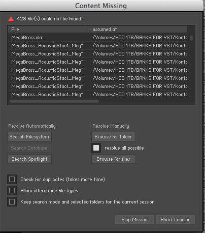Click the vertical scrollbar thumb of file list

(191, 38)
